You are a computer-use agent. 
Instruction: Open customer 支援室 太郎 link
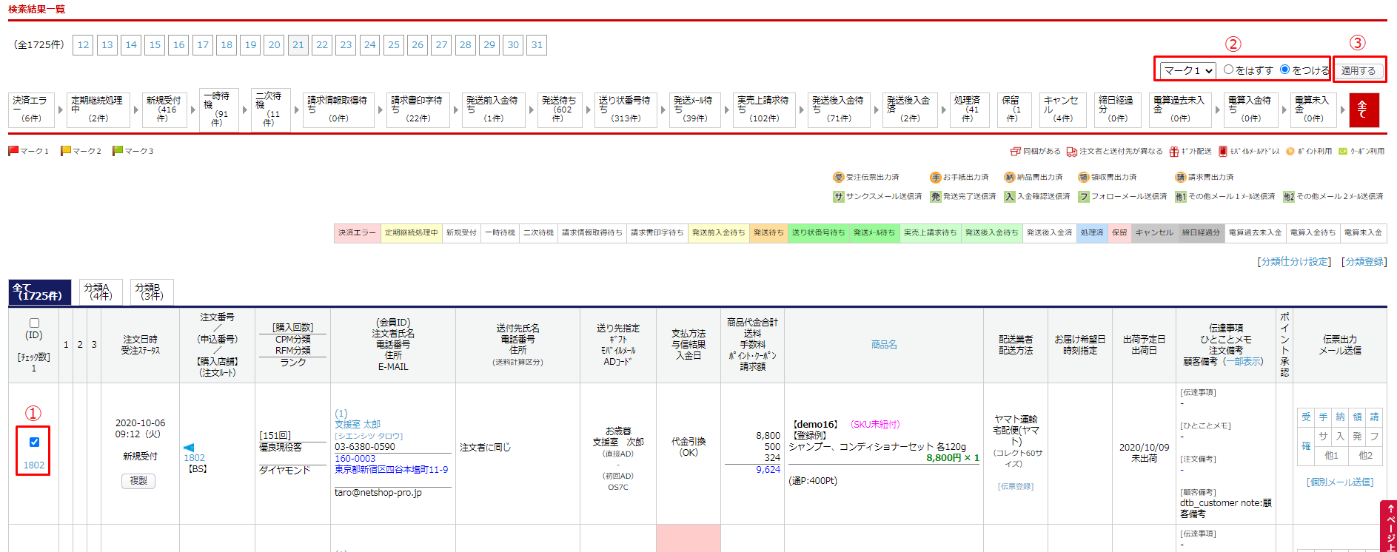click(358, 424)
